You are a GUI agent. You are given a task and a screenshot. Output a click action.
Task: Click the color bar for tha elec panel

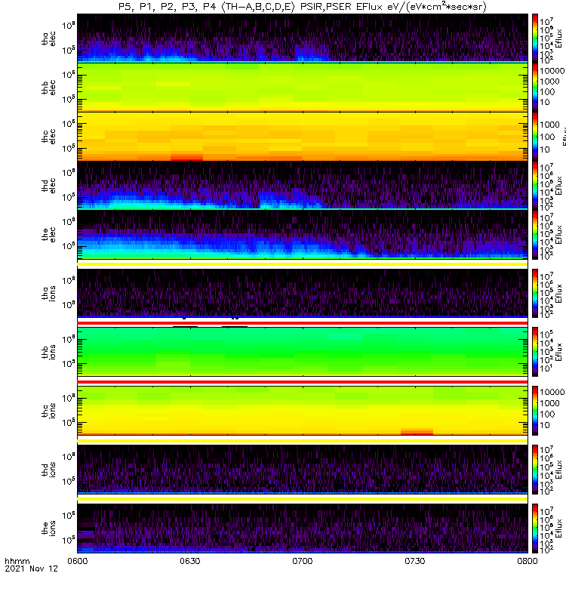point(535,39)
